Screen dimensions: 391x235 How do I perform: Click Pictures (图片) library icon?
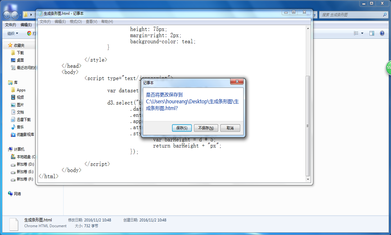pyautogui.click(x=13, y=105)
